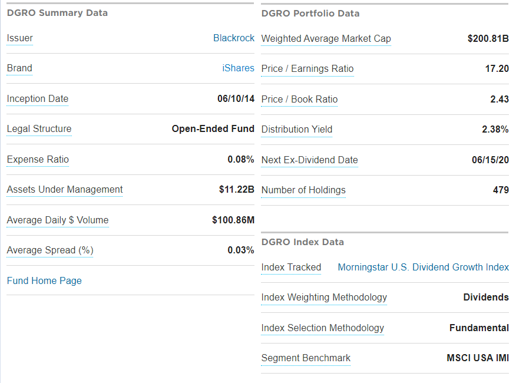516x383 pixels.
Task: Select the Assets Under Management label
Action: point(65,189)
